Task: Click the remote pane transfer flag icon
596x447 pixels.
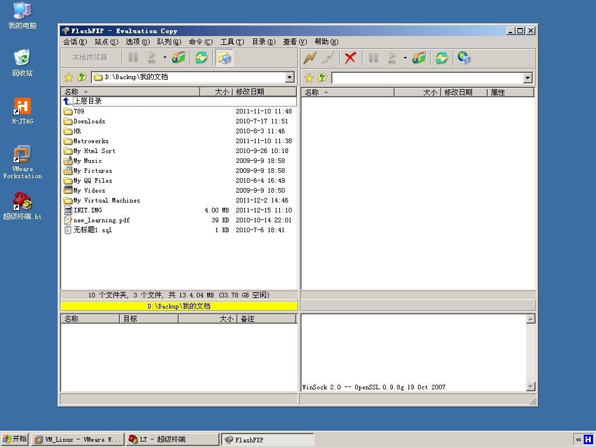Action: click(419, 58)
